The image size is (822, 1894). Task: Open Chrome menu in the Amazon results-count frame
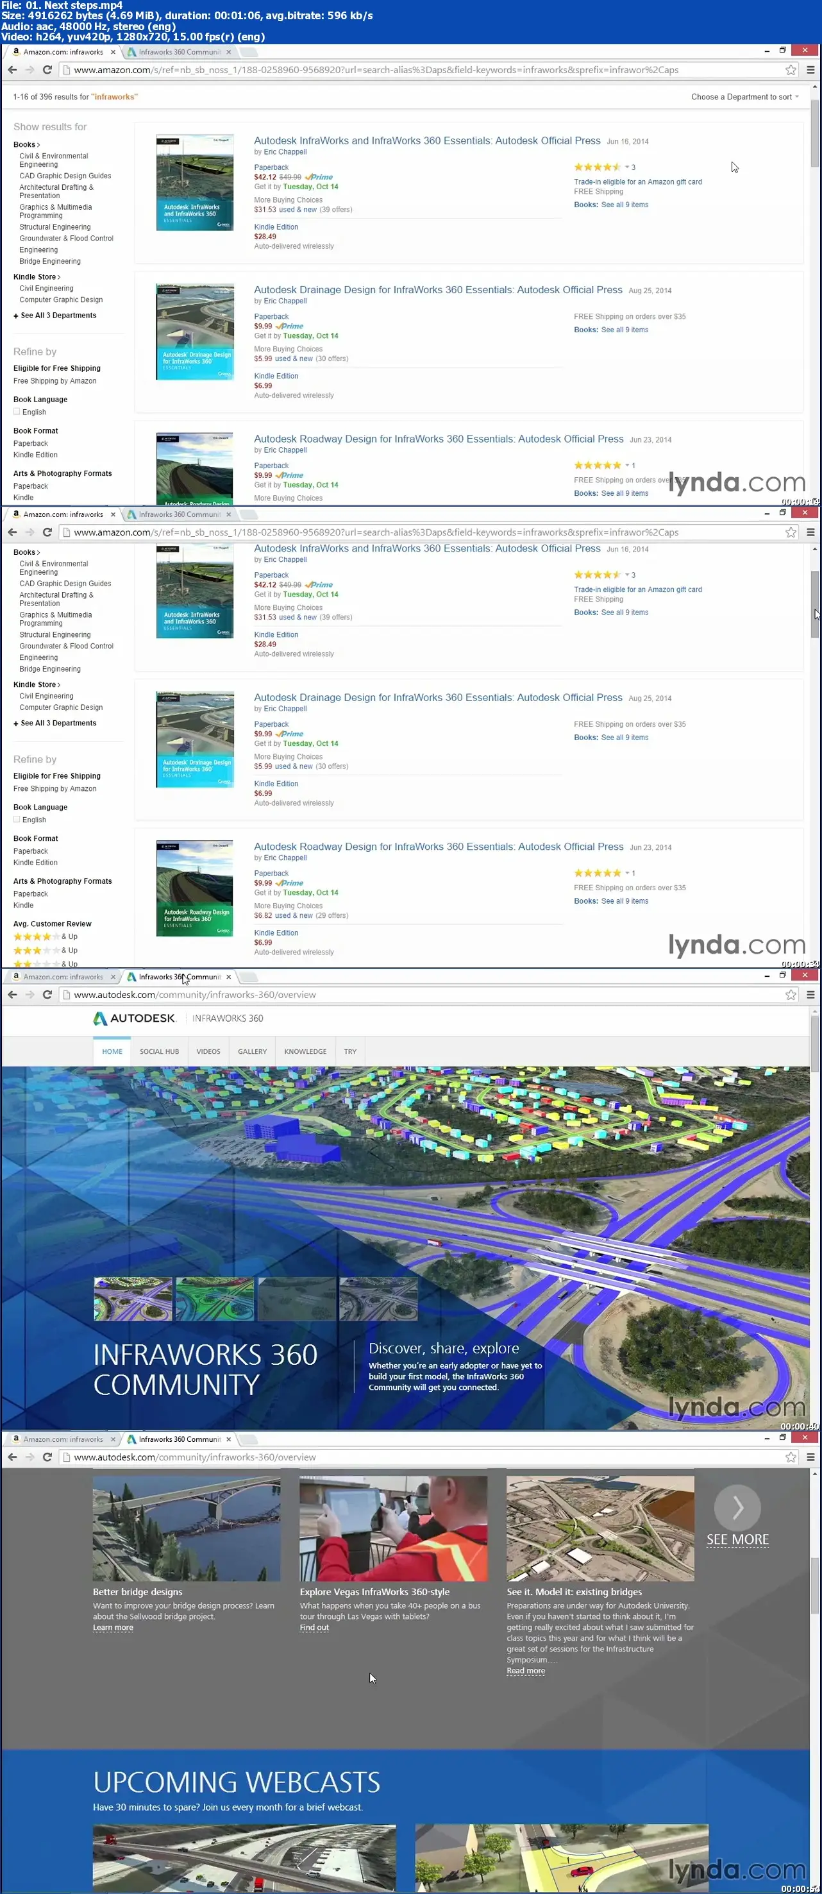pyautogui.click(x=810, y=70)
